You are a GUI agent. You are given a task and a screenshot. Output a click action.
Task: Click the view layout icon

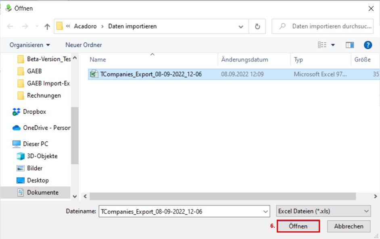pyautogui.click(x=322, y=45)
